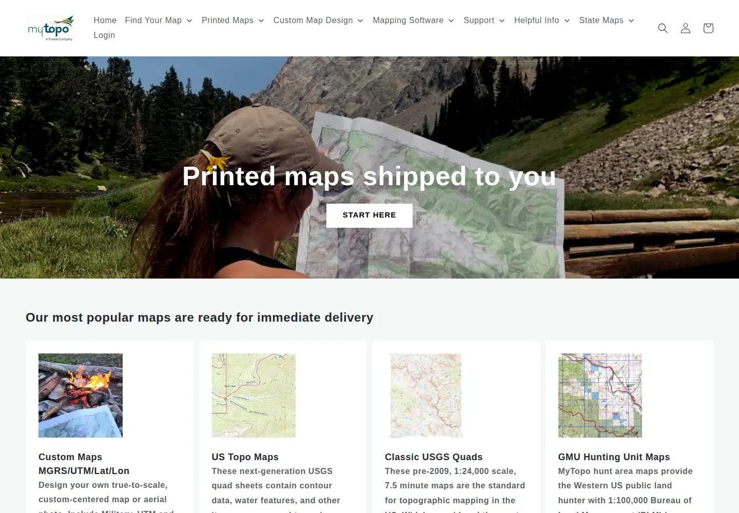
Task: Click 'Our most popular maps' section heading
Action: click(x=200, y=318)
